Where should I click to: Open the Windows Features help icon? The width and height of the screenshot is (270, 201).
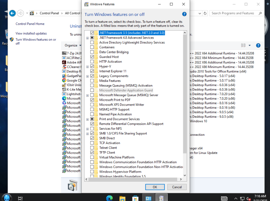(184, 14)
